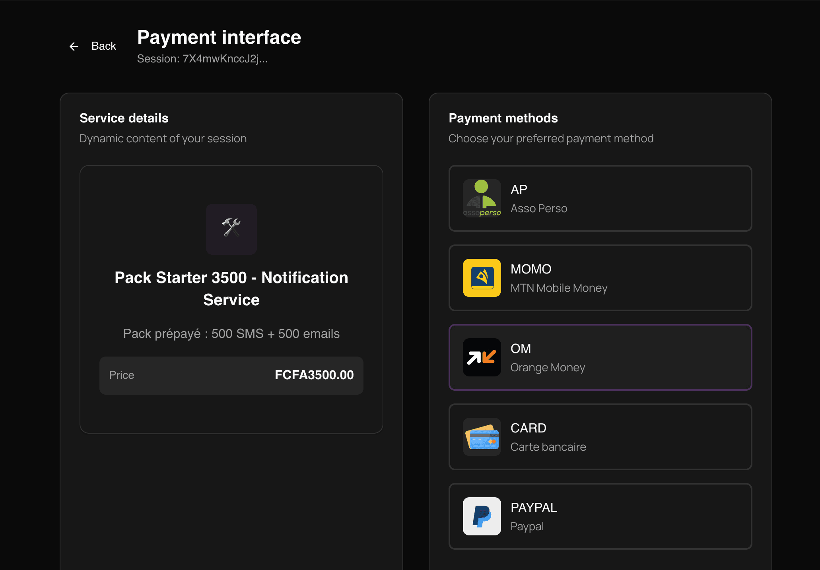Click the Price label

coord(122,375)
